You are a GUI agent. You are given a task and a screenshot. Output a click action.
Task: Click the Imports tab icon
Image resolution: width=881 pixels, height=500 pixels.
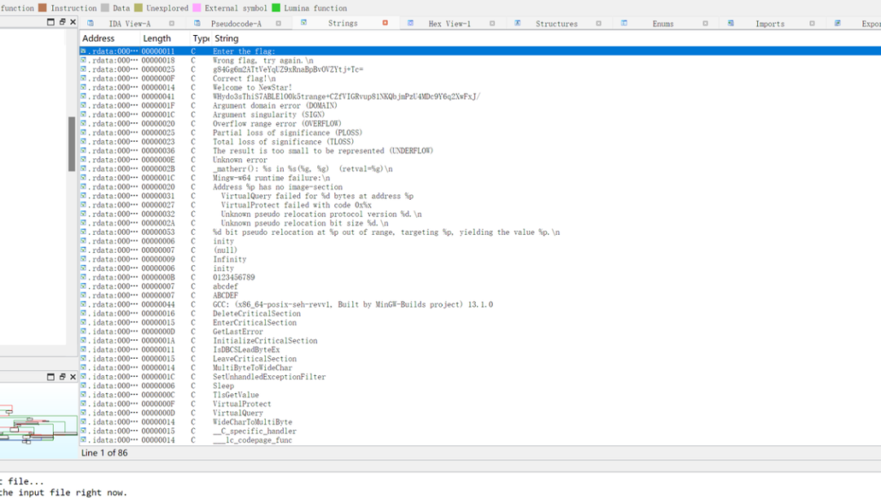pos(733,23)
